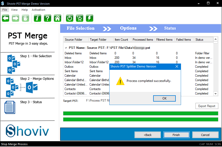The image size is (222, 147).
Task: Select the Calendar\United... source row
Action: pyautogui.click(x=76, y=85)
